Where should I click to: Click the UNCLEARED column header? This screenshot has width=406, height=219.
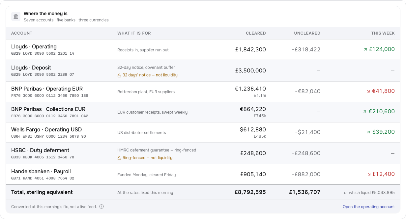307,33
